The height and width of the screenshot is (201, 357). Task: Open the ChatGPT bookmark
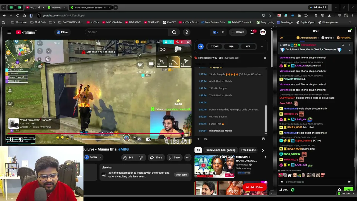click(x=169, y=22)
